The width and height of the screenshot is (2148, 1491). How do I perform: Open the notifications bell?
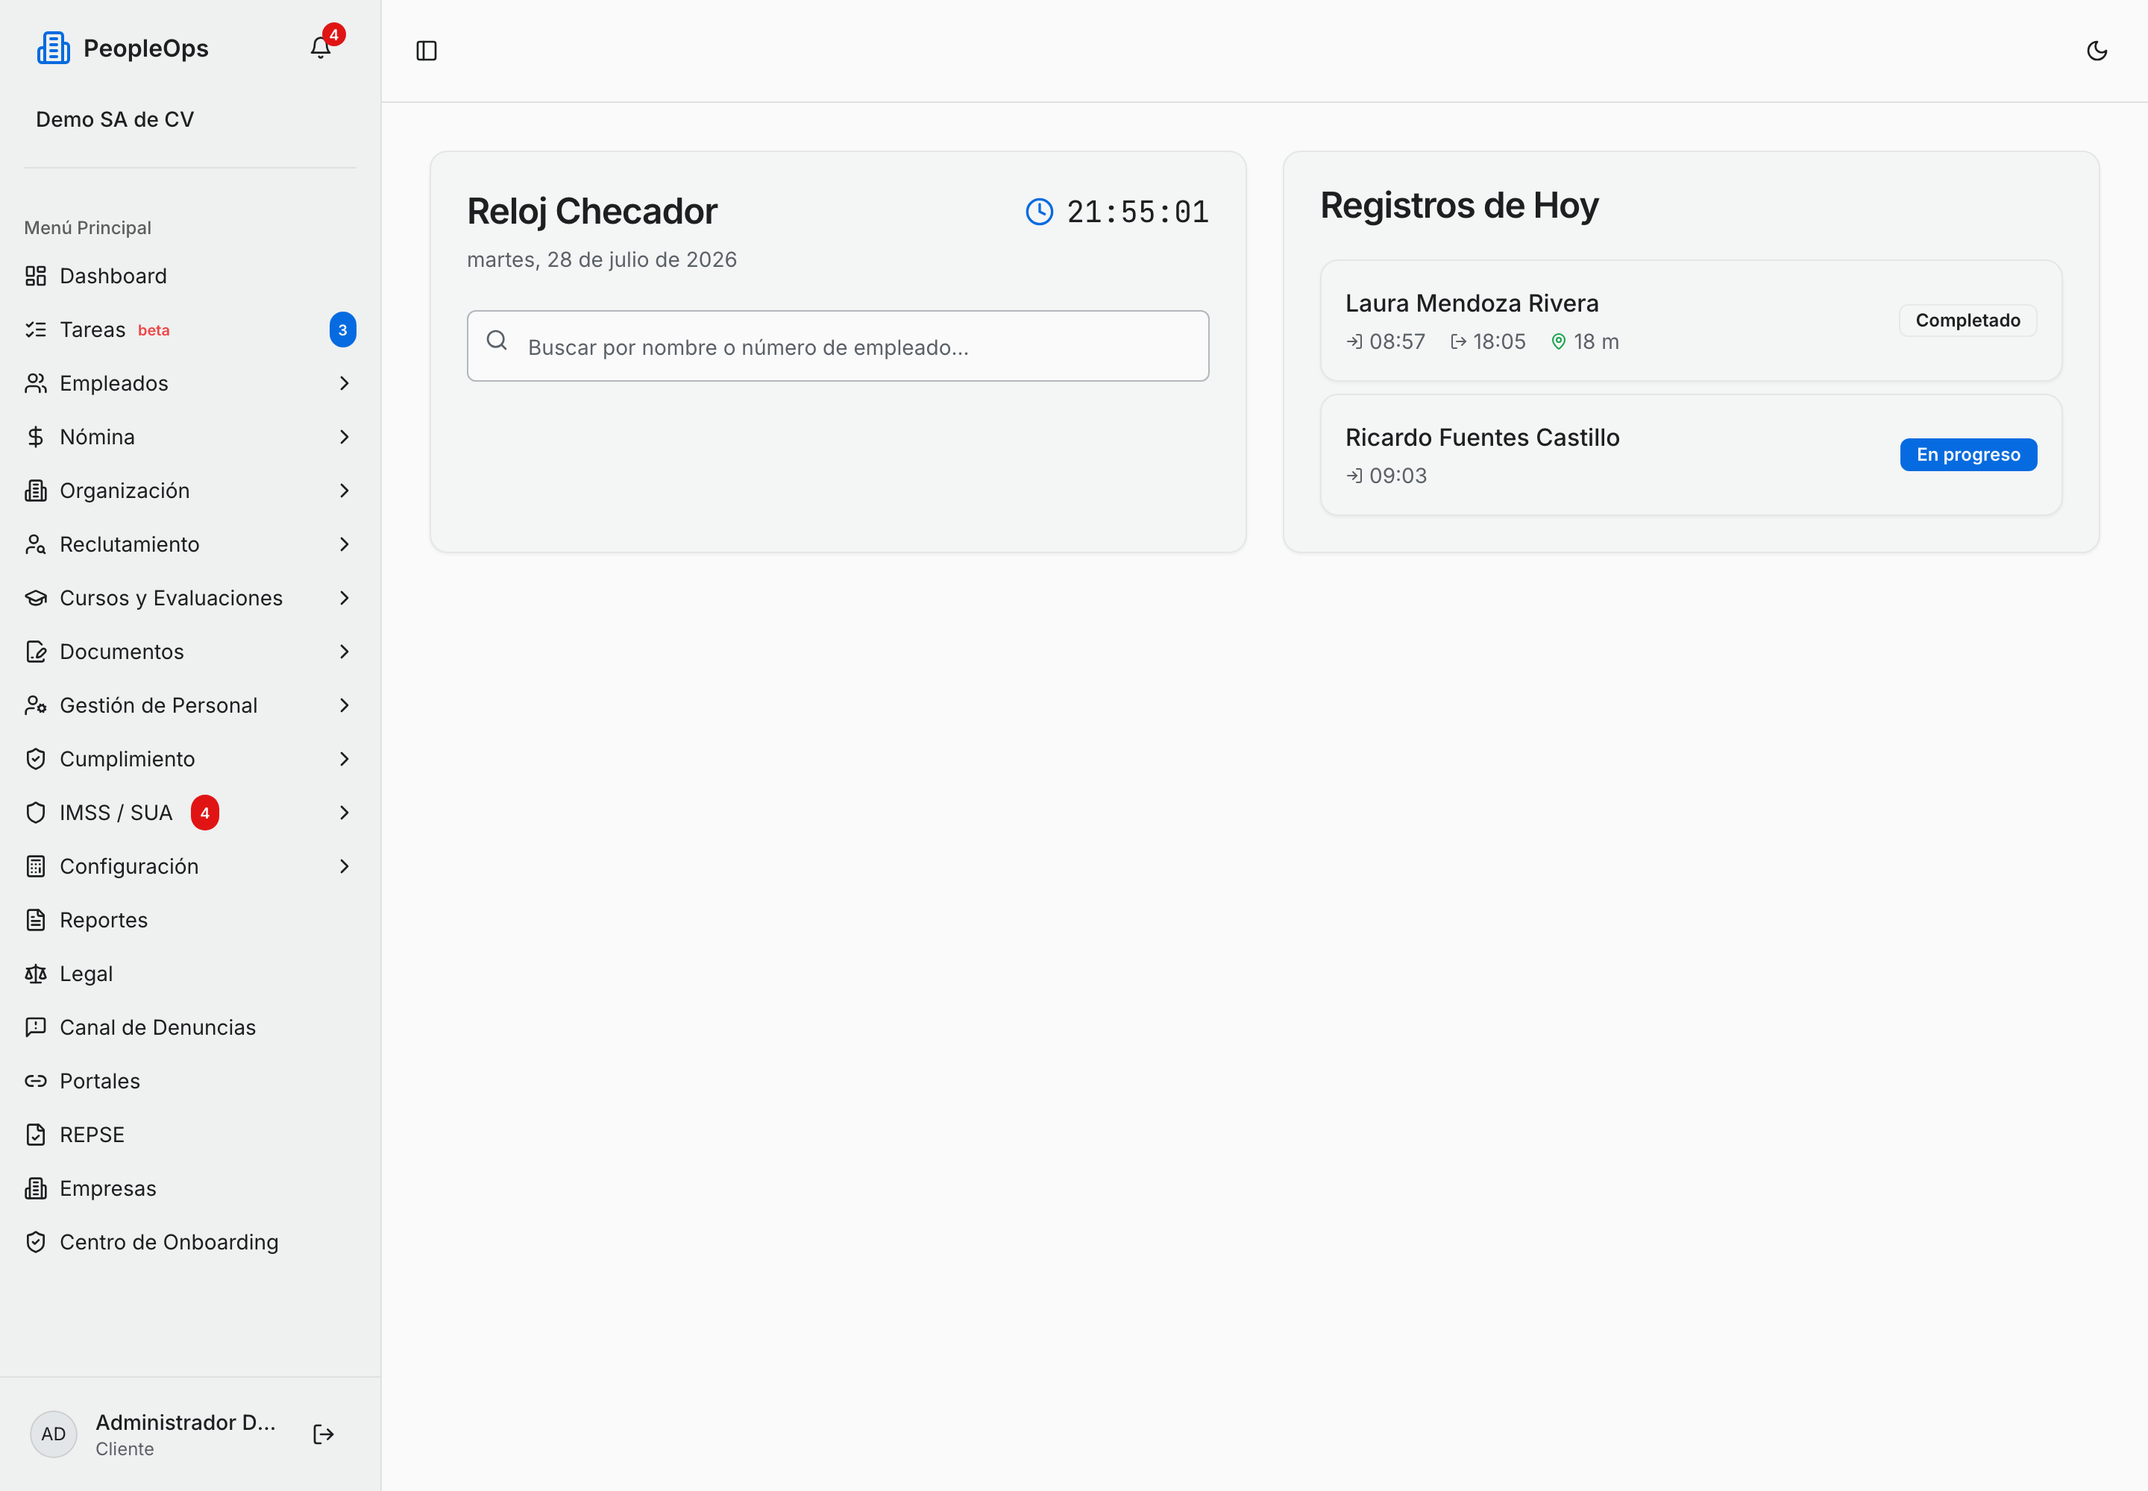point(321,48)
